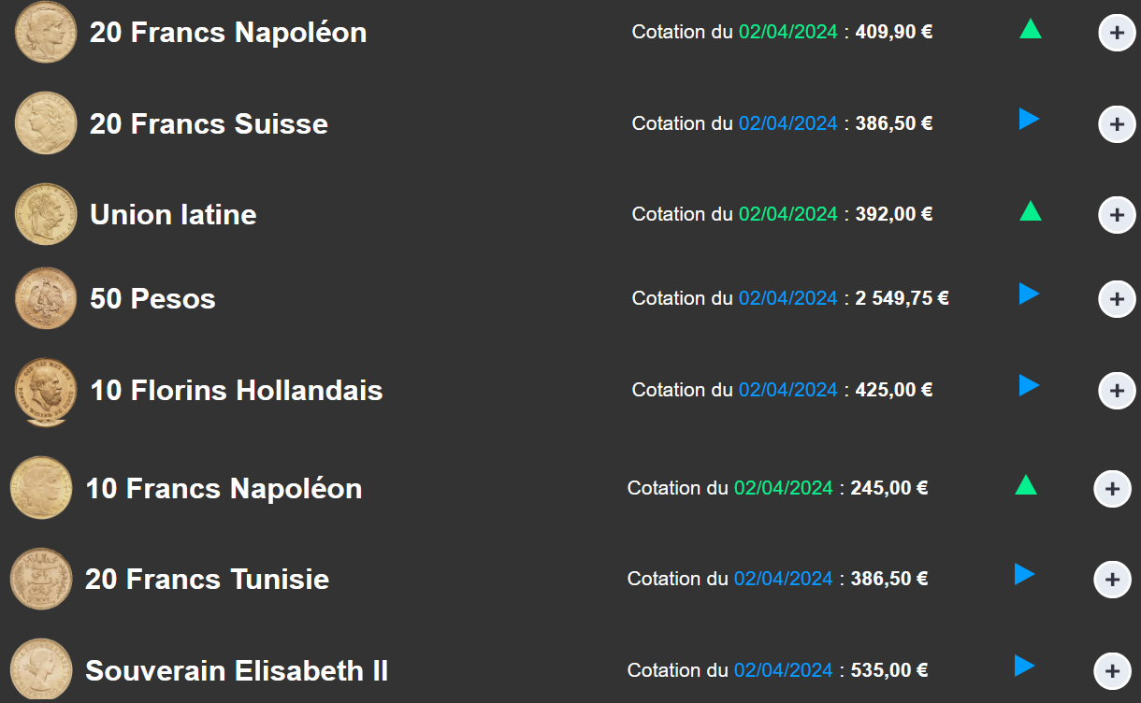
Task: Select the 50 Pesos coin image
Action: (x=46, y=298)
